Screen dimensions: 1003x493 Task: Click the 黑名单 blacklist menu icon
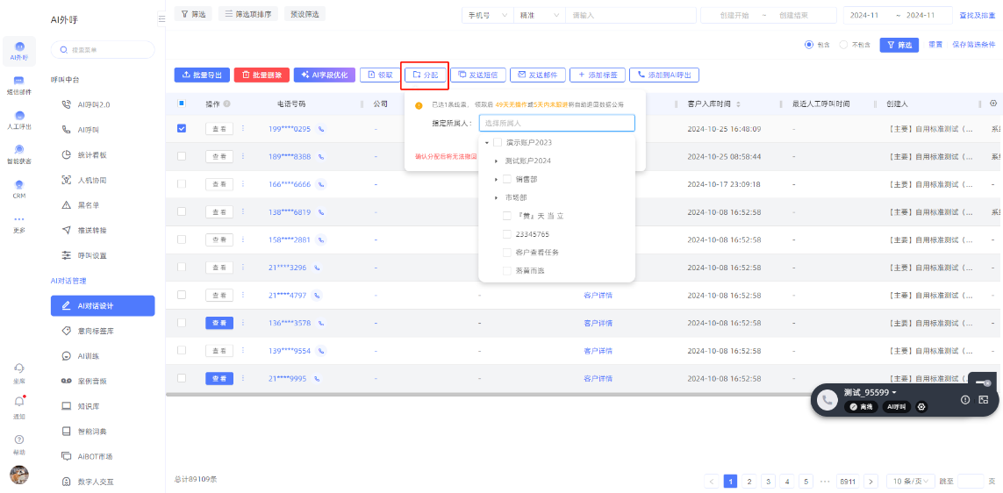click(67, 205)
